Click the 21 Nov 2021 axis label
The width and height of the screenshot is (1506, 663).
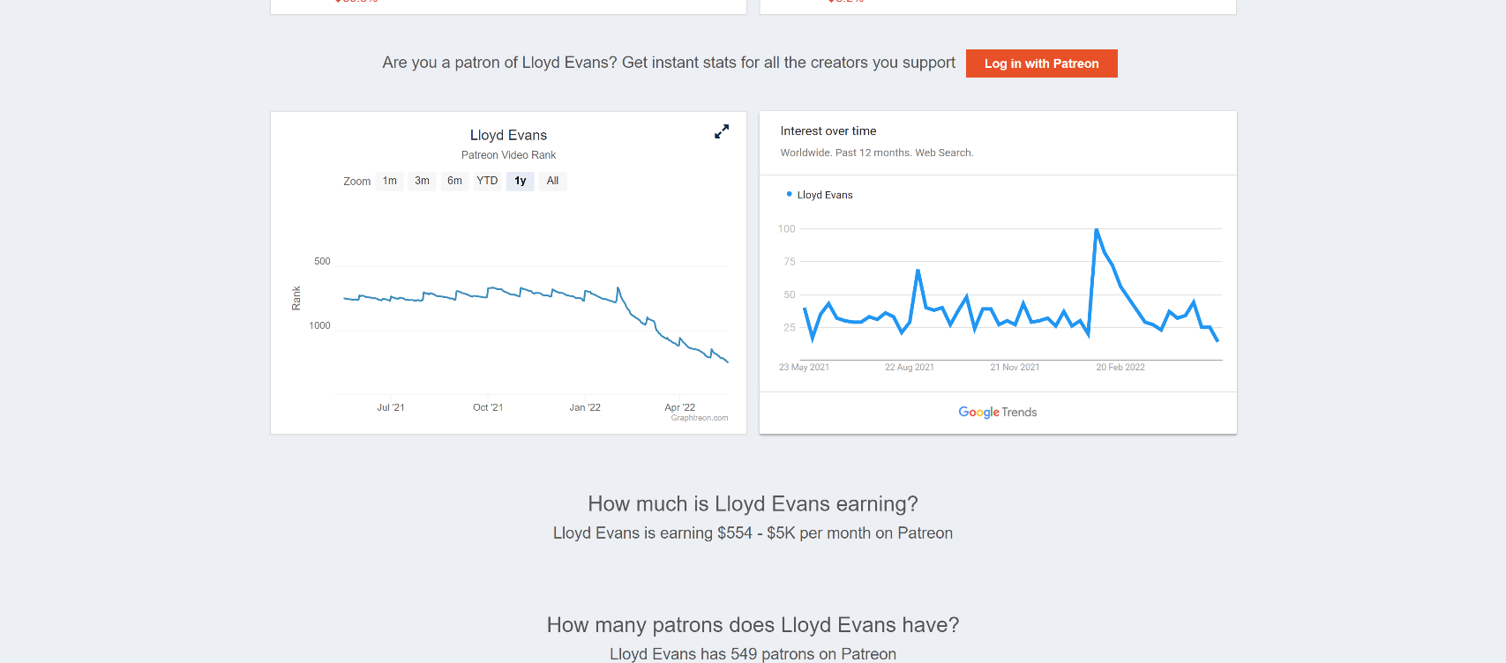1015,367
